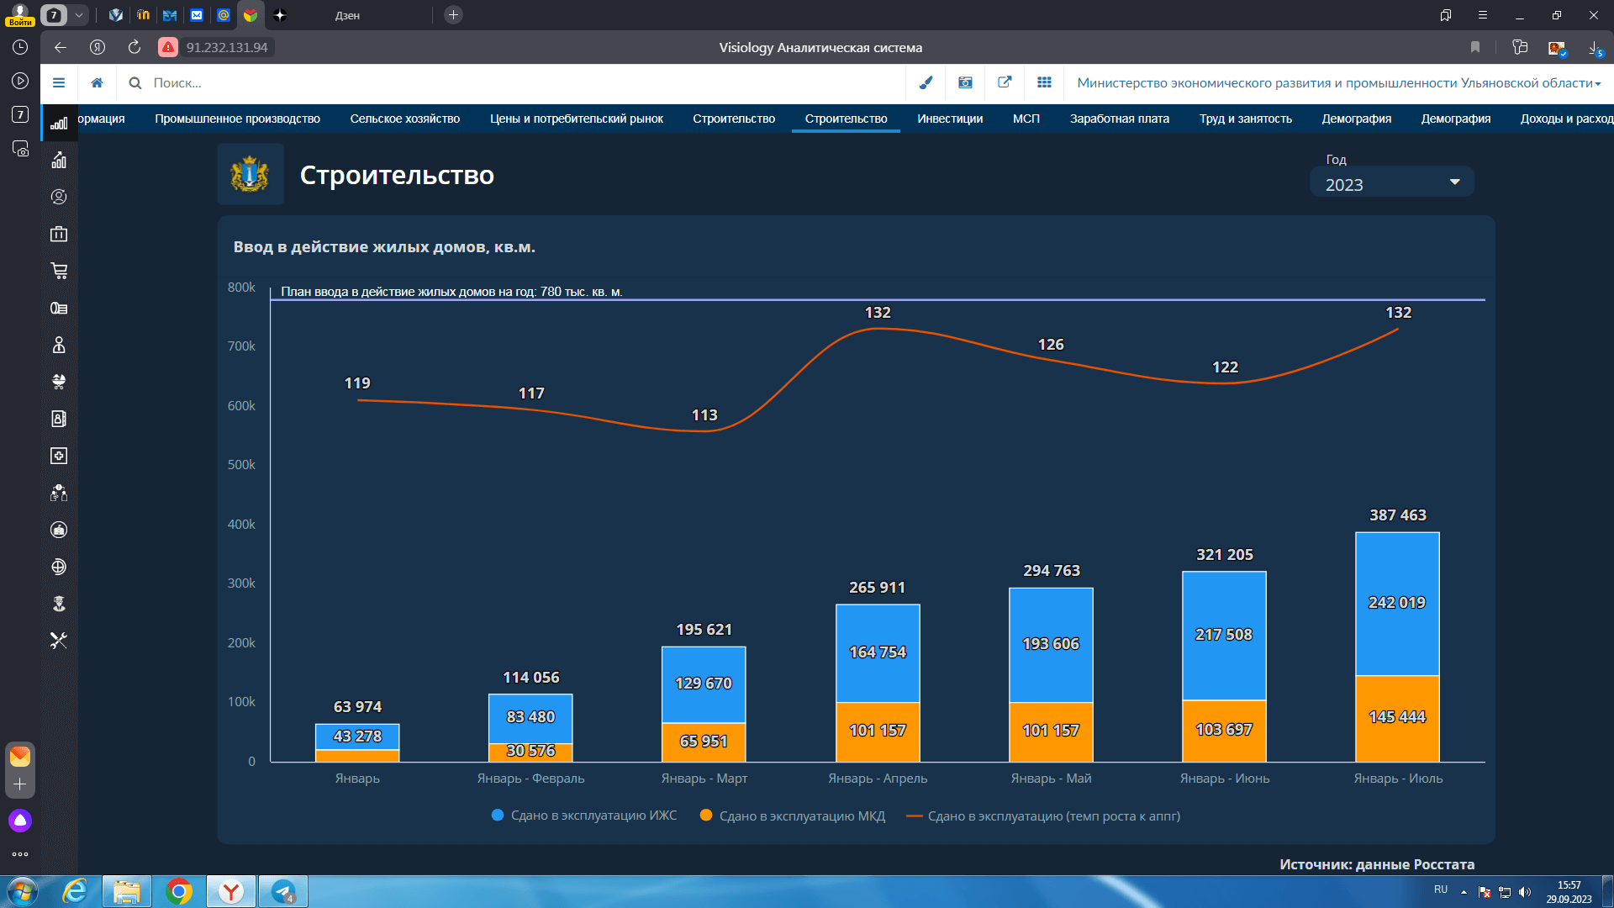
Task: Open the Заработная плата tab
Action: 1120,119
